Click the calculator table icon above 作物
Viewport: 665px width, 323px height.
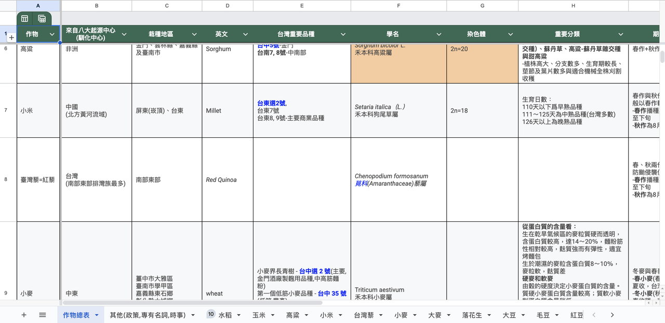click(x=42, y=19)
